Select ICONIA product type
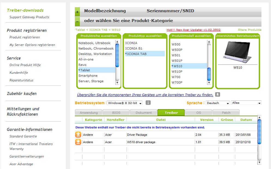The width and height of the screenshot is (271, 169). click(131, 43)
